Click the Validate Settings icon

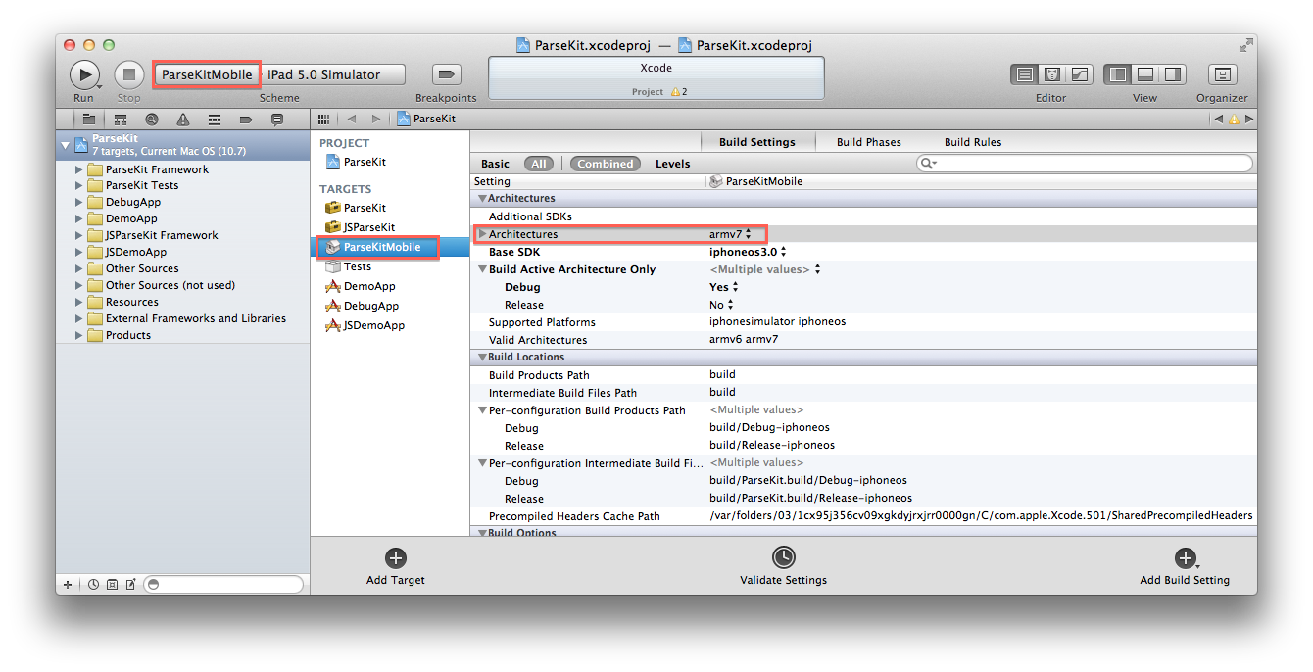[783, 557]
